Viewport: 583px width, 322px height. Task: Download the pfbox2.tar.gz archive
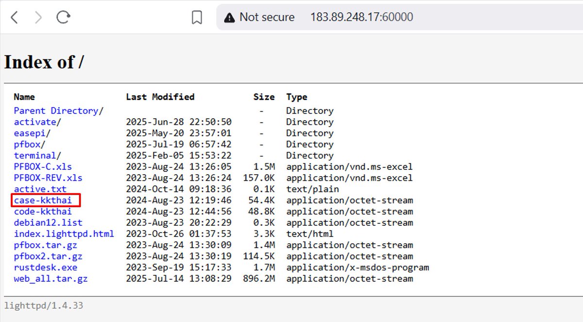[x=48, y=256]
